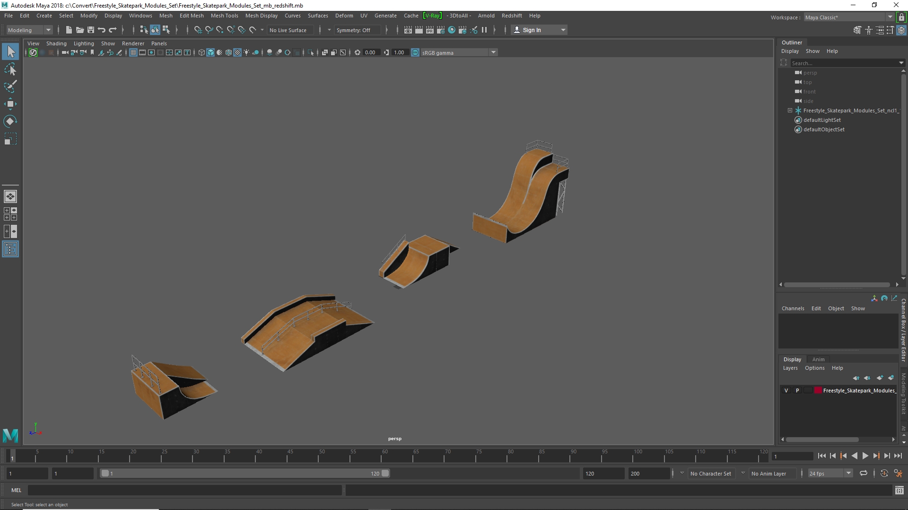Click the red layer color swatch
The width and height of the screenshot is (908, 510).
tap(818, 391)
